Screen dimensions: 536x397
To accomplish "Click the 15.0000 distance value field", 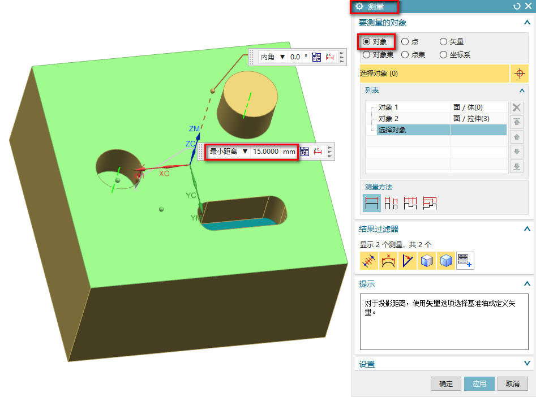I will click(265, 152).
